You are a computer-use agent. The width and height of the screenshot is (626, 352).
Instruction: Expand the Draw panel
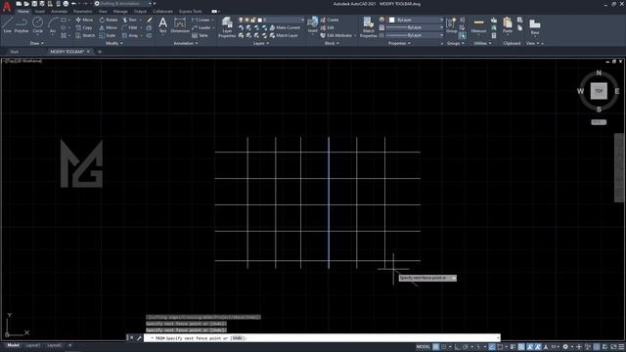coord(37,43)
